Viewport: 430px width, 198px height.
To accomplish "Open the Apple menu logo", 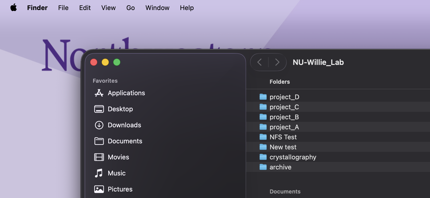I will click(x=14, y=8).
